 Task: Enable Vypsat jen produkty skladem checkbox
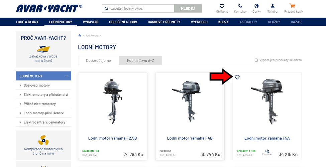pos(256,60)
